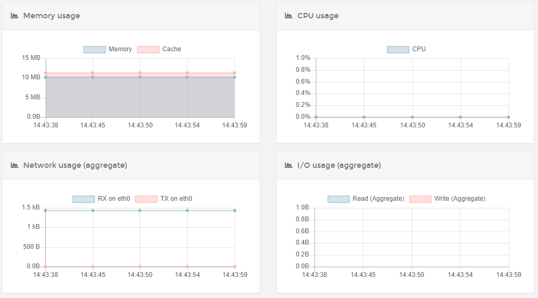The width and height of the screenshot is (538, 298).
Task: Click the Network usage chart icon
Action: 15,165
